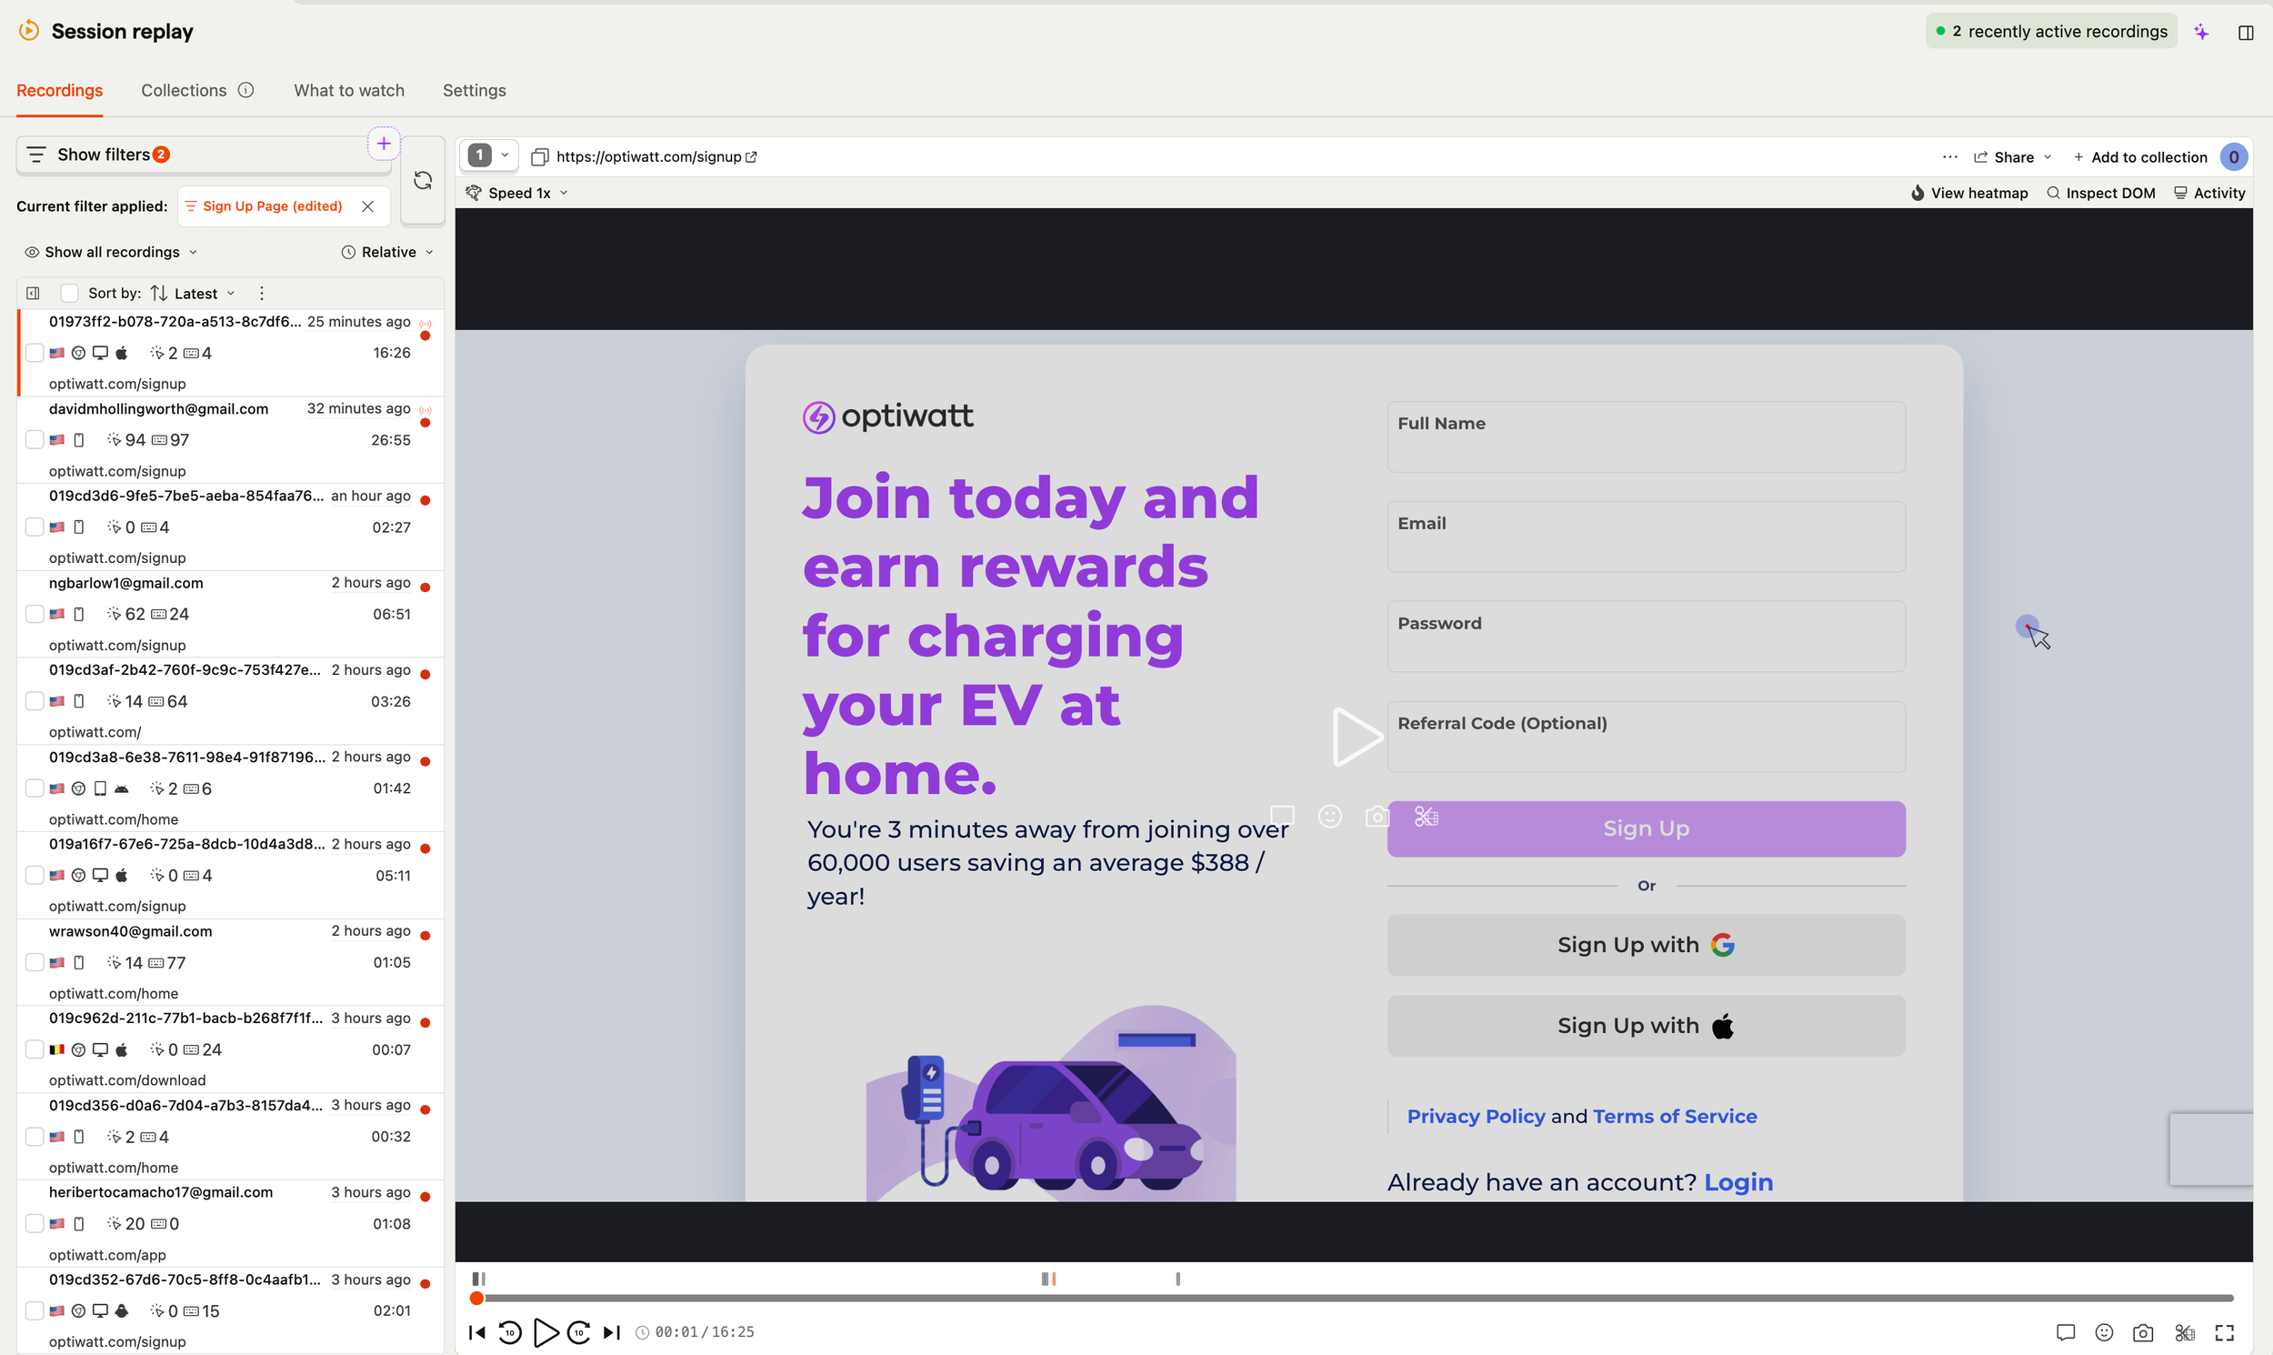Check the wrawson40@gmail.com recording checkbox

(x=35, y=962)
